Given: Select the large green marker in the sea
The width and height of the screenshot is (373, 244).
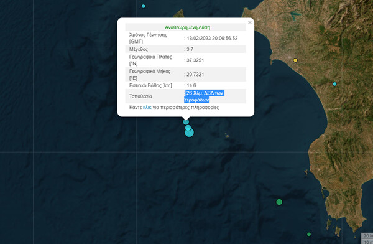Looking at the screenshot, I should click(x=279, y=202).
